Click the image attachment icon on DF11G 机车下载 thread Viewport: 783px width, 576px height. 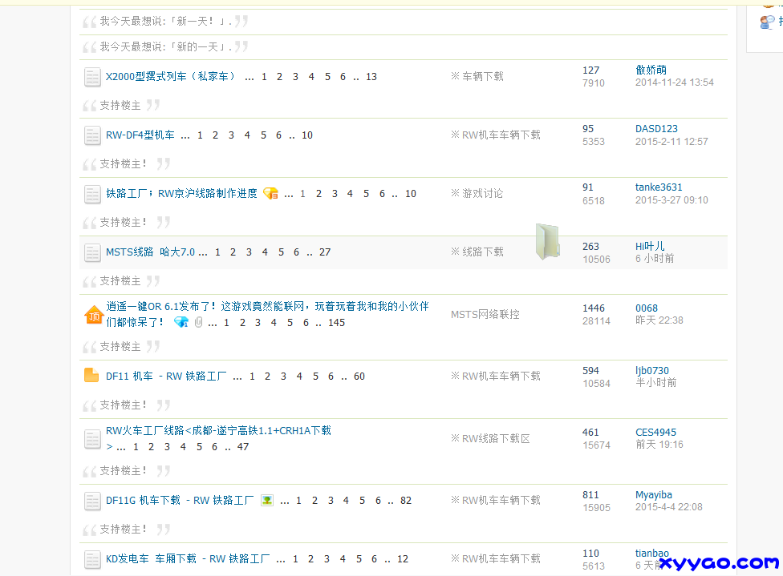[x=268, y=500]
